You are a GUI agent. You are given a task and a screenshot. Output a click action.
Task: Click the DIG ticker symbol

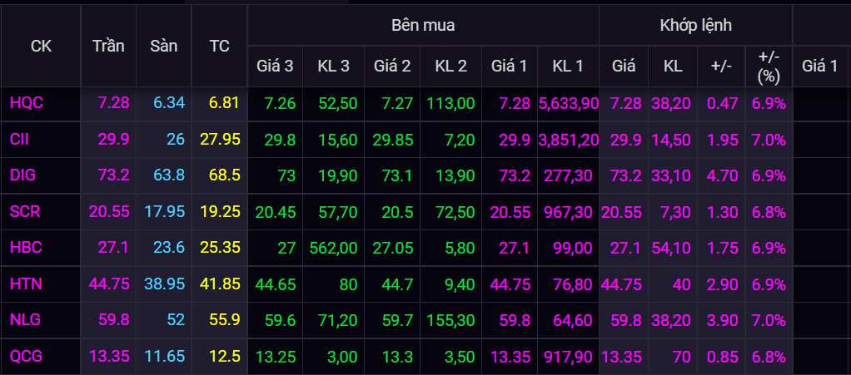point(22,175)
